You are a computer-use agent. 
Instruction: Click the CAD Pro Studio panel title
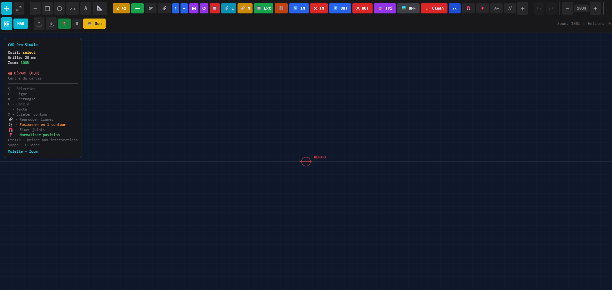(23, 45)
